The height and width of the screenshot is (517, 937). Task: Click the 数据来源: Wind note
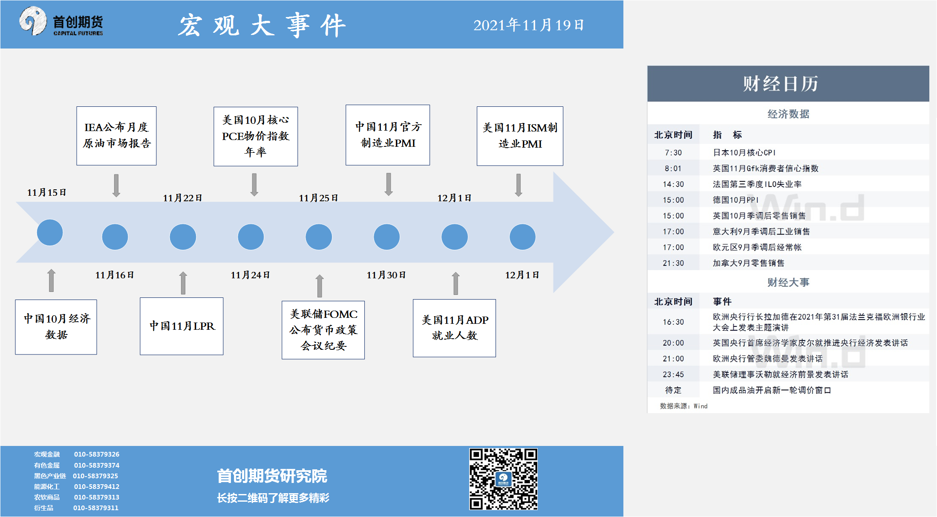point(683,406)
